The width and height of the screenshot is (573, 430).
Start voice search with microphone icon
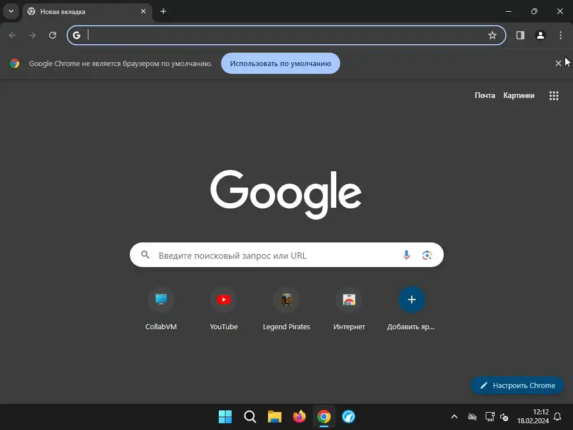pyautogui.click(x=406, y=255)
